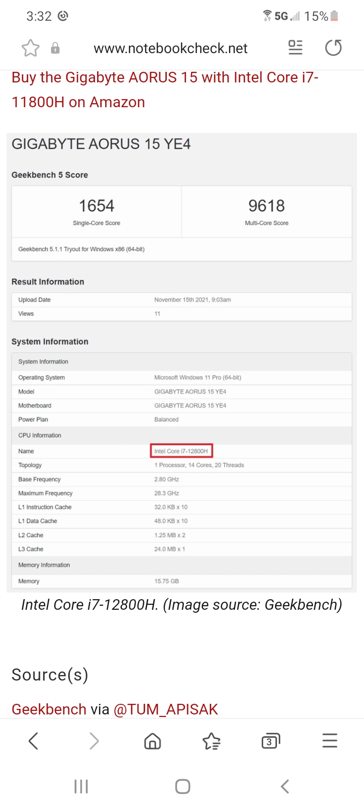Open the tab switcher showing 3 tabs
The image size is (364, 809).
[x=270, y=741]
